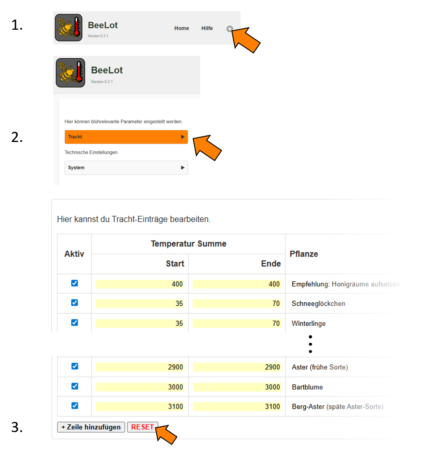Image resolution: width=423 pixels, height=452 pixels.
Task: Click the arrow on the System row
Action: coord(183,168)
